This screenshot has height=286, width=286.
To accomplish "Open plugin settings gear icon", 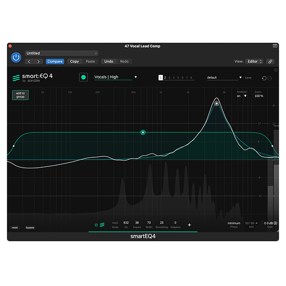I will [276, 70].
